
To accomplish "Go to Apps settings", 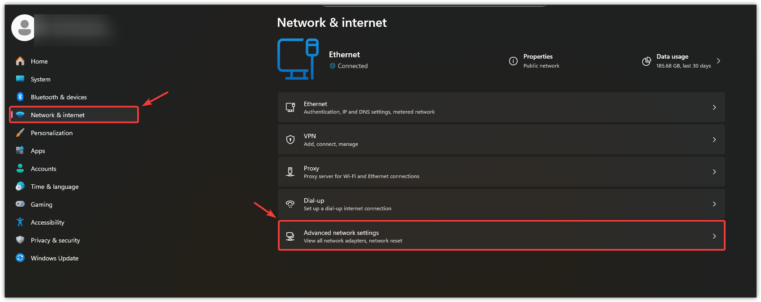I will pyautogui.click(x=38, y=151).
